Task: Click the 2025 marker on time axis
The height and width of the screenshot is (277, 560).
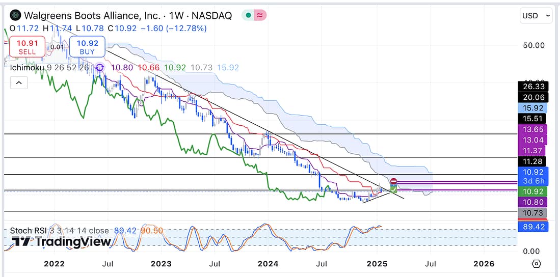Action: (377, 264)
